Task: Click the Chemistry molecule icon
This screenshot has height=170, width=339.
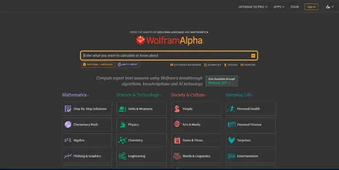Action: [x=122, y=140]
